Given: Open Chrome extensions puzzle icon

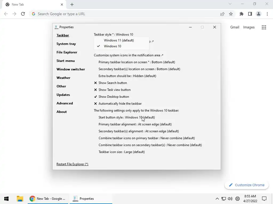Looking at the screenshot, I should pyautogui.click(x=242, y=14).
